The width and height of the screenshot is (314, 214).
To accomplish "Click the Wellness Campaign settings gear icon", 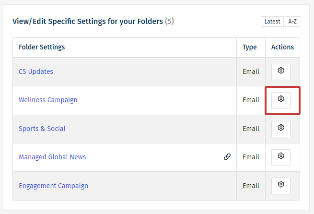I will click(x=281, y=100).
